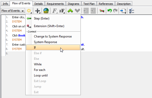Switch to the Diagrams tab

coord(73,4)
